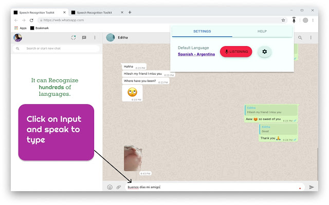The height and width of the screenshot is (205, 329).
Task: Click the message input with 'buenos días mi amigo'
Action: tap(215, 187)
